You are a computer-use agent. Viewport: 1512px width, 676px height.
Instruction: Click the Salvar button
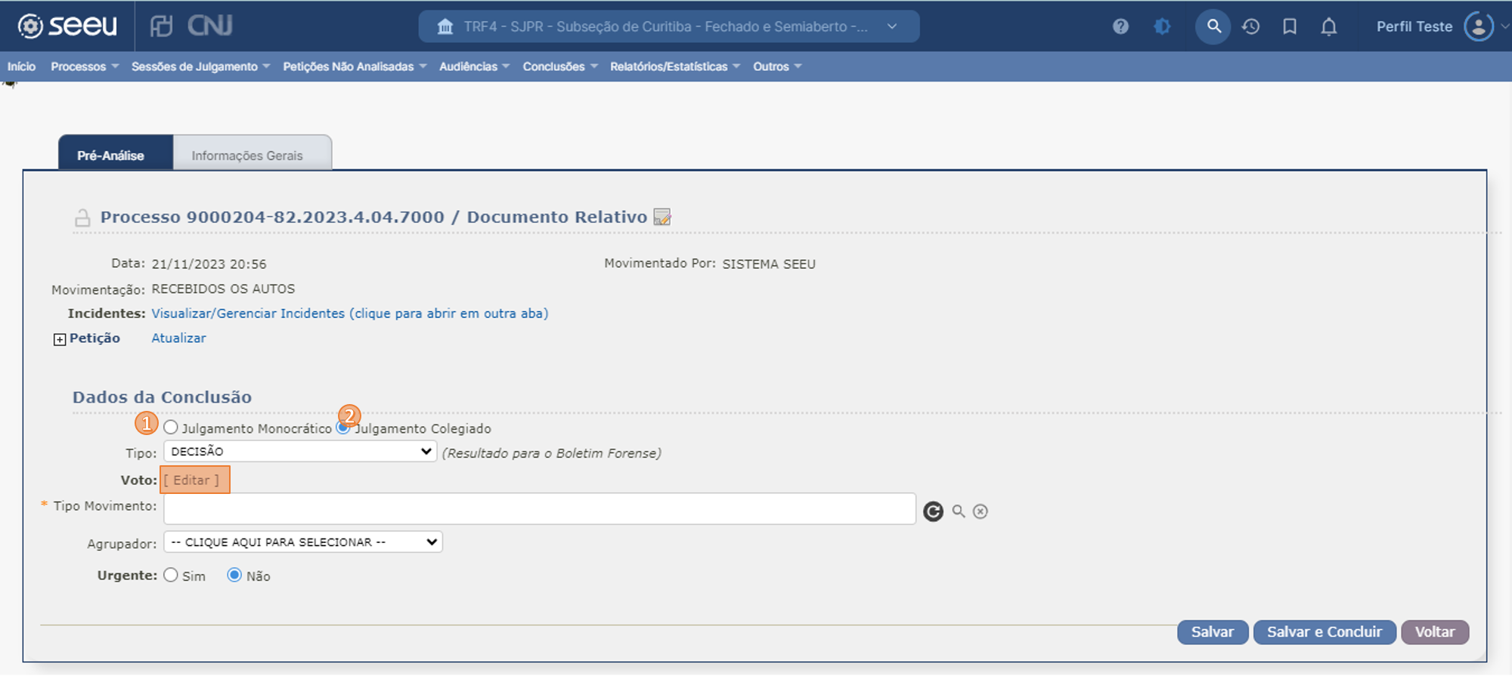[x=1213, y=632]
